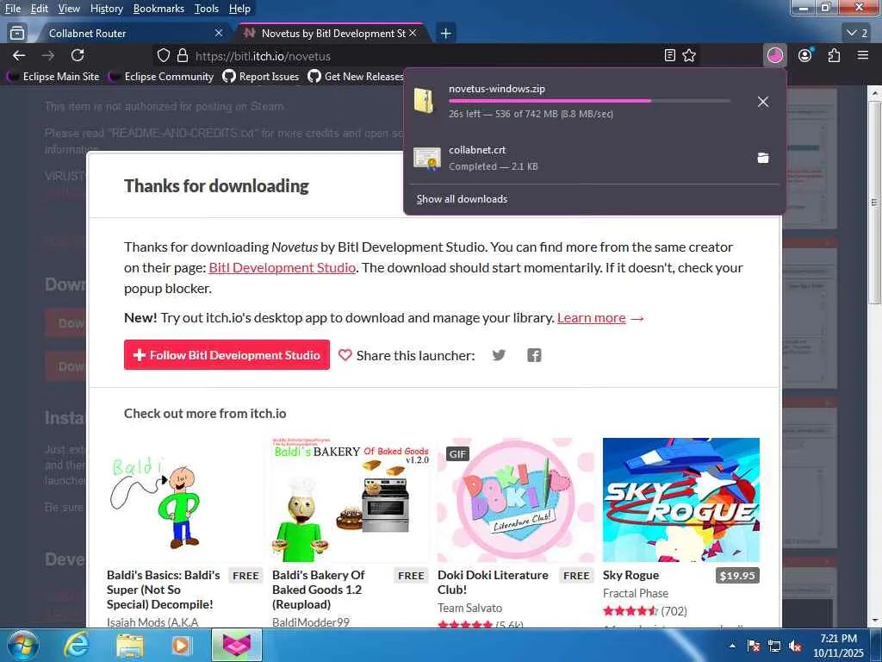Click the Action Center flag icon
The width and height of the screenshot is (882, 662).
[754, 646]
